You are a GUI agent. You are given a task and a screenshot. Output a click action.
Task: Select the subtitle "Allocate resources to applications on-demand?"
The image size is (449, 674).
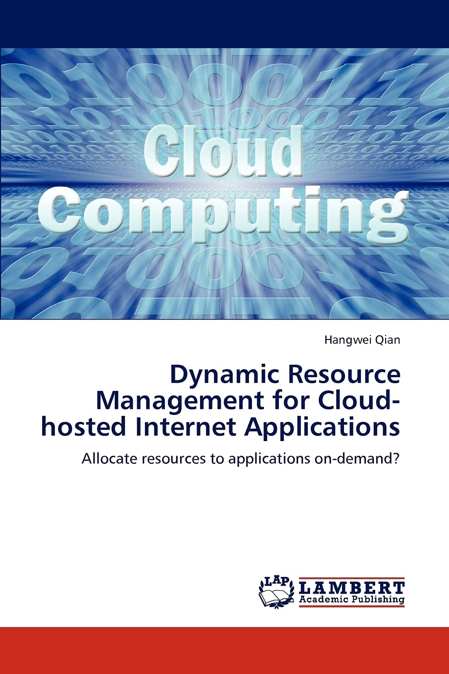point(241,458)
